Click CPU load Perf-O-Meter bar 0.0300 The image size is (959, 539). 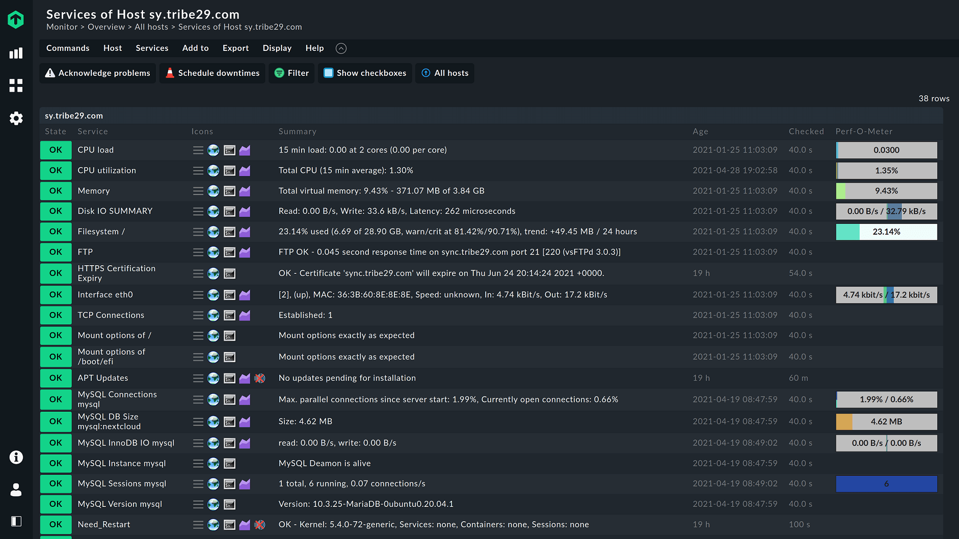pos(887,150)
